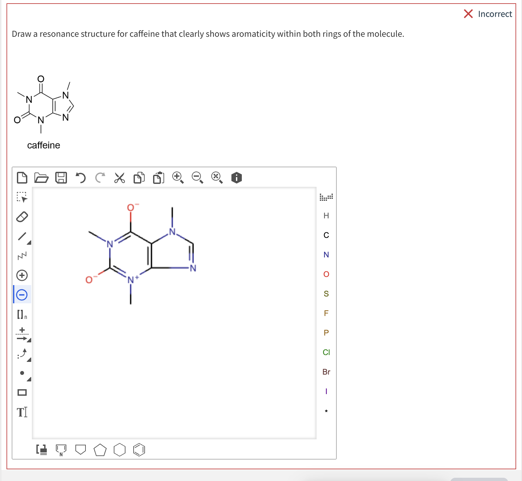Expand electron flow arrow options triangle

pyautogui.click(x=29, y=360)
